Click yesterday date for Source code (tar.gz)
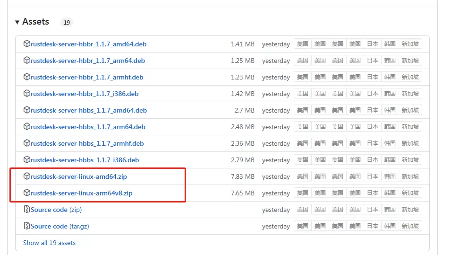 coord(276,226)
